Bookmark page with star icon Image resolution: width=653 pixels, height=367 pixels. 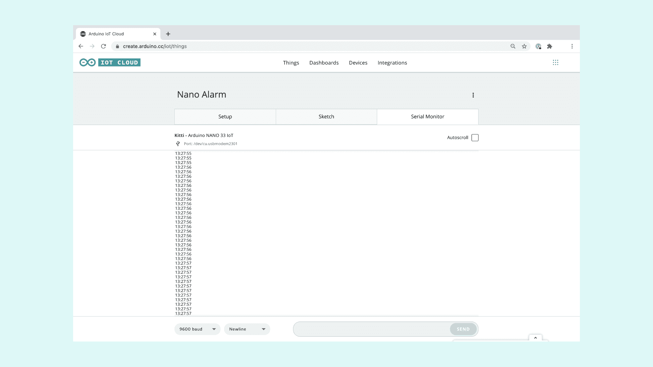[524, 46]
